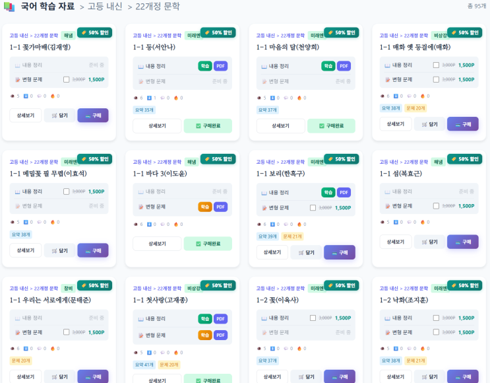Click 문제 21개 tag on 보리(한흑구)
Image resolution: width=490 pixels, height=383 pixels.
292,236
